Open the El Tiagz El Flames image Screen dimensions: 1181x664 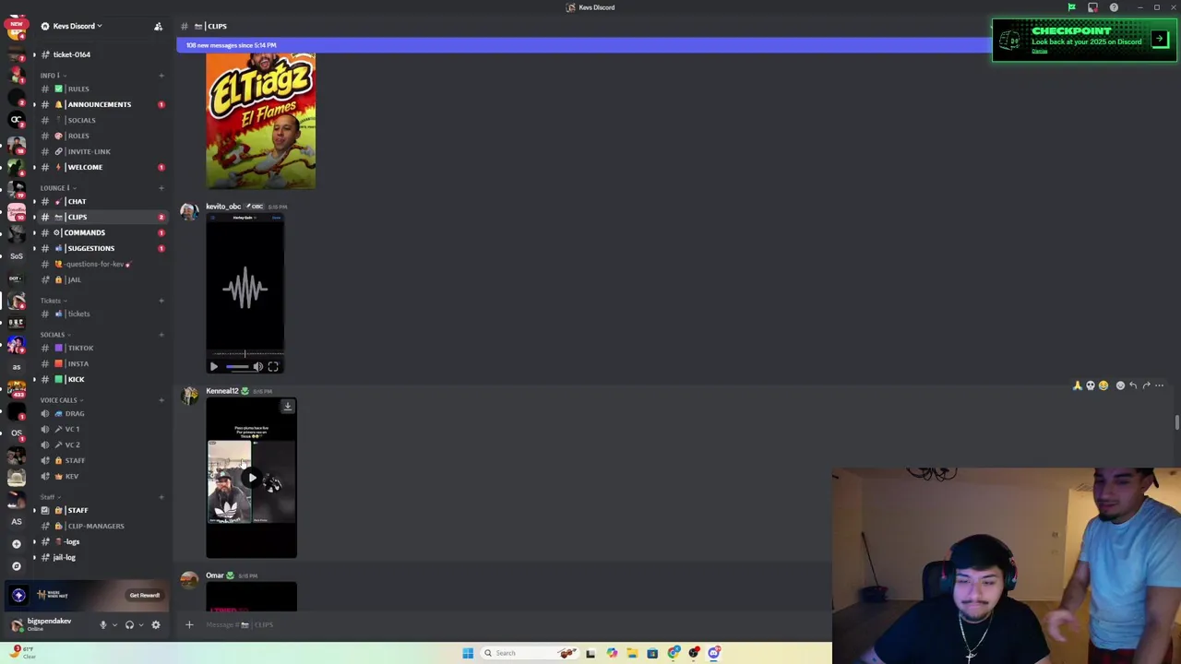point(260,121)
